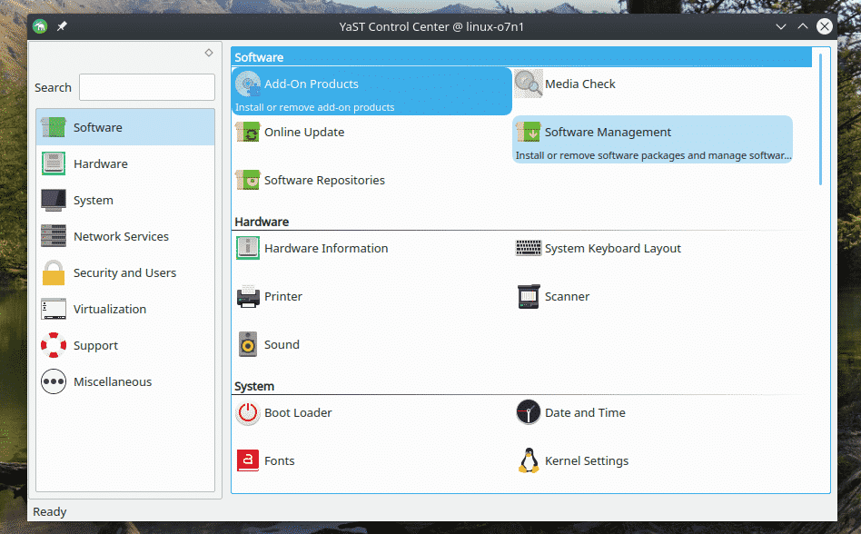861x534 pixels.
Task: Open the Kernel Settings label
Action: (x=587, y=461)
